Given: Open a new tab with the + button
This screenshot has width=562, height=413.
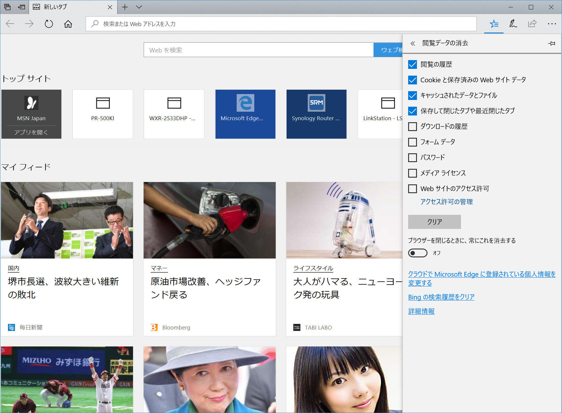Looking at the screenshot, I should point(125,7).
